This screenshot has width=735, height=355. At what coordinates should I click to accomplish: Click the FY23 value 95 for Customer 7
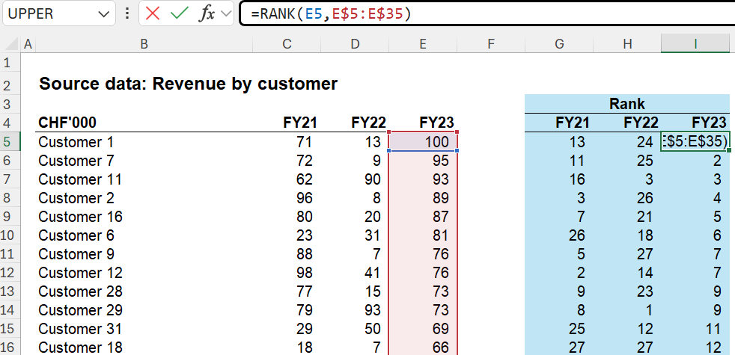tap(441, 160)
